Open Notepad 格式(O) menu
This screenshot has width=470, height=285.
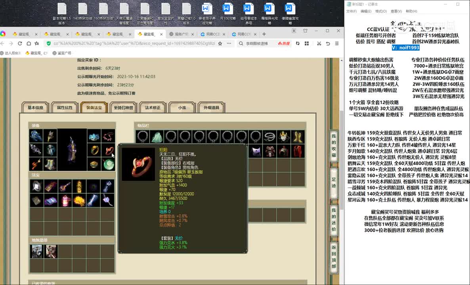coord(381,11)
